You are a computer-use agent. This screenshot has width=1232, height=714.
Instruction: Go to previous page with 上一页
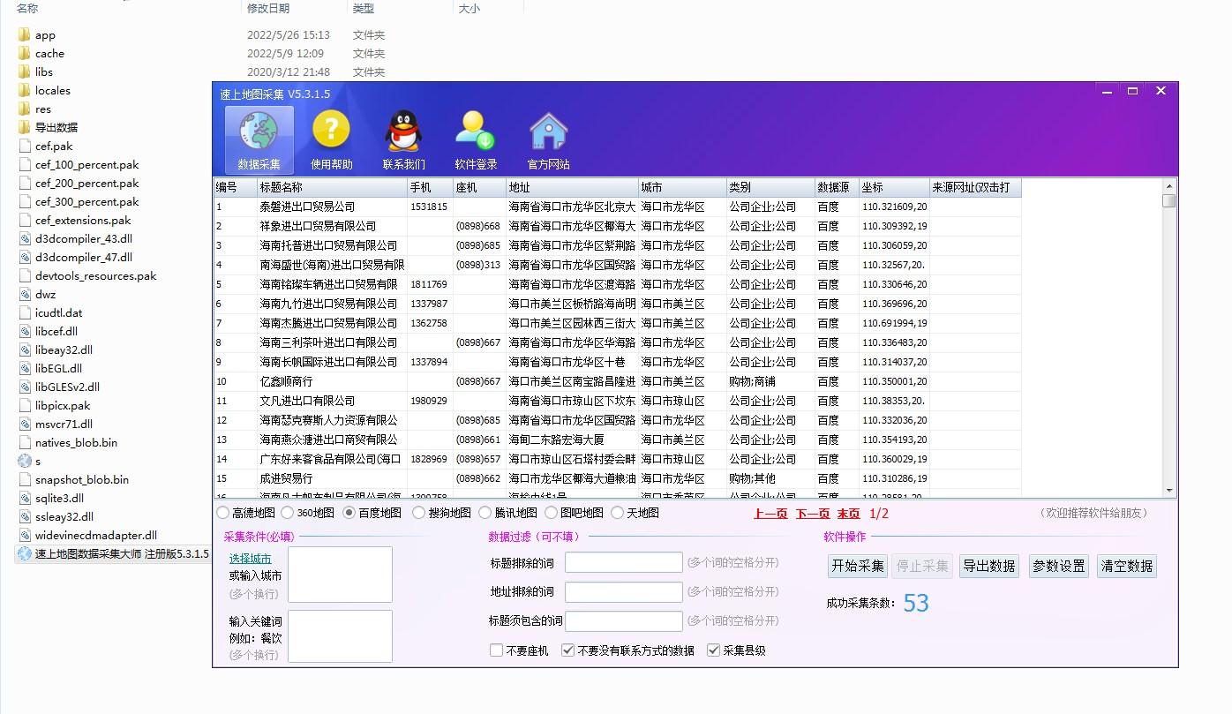click(x=770, y=514)
